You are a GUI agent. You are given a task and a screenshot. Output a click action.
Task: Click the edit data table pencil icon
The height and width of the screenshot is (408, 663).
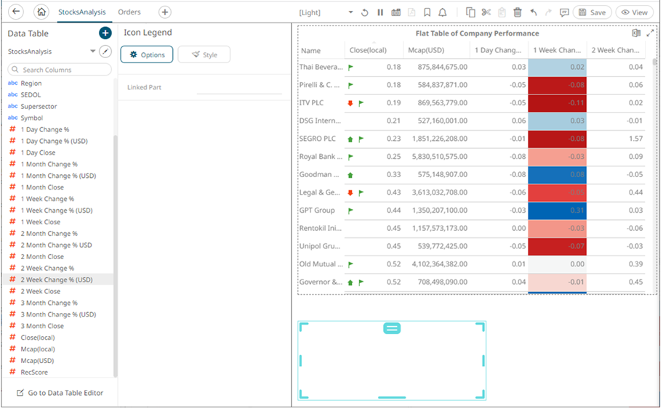point(106,52)
